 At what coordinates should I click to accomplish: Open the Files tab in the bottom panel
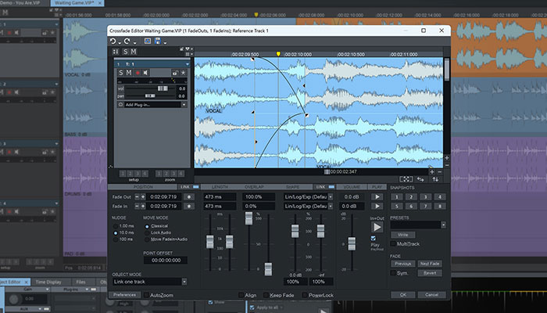80,282
